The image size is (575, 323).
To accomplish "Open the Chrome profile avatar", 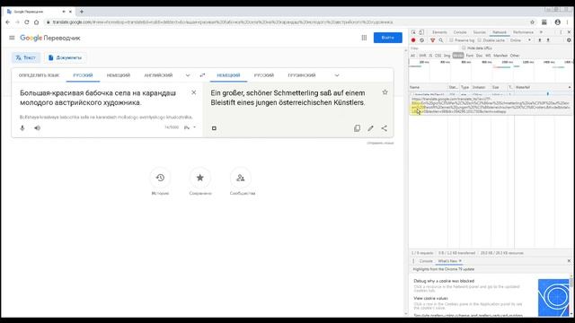I will click(557, 22).
